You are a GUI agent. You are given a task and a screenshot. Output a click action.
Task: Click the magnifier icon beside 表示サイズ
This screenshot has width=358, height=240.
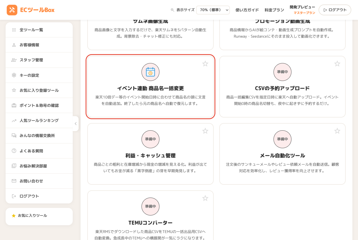(x=173, y=10)
